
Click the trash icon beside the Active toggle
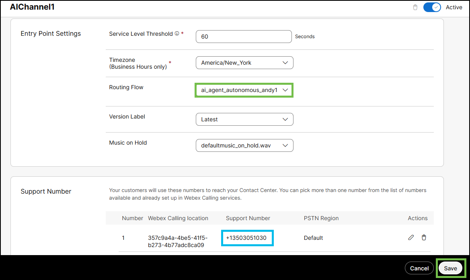click(415, 7)
